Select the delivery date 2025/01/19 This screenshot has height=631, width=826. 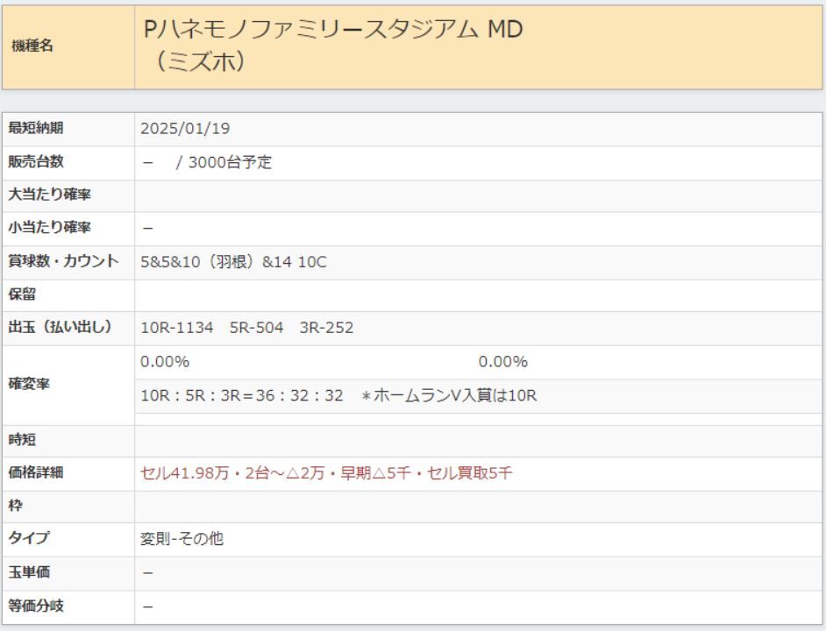pyautogui.click(x=185, y=129)
